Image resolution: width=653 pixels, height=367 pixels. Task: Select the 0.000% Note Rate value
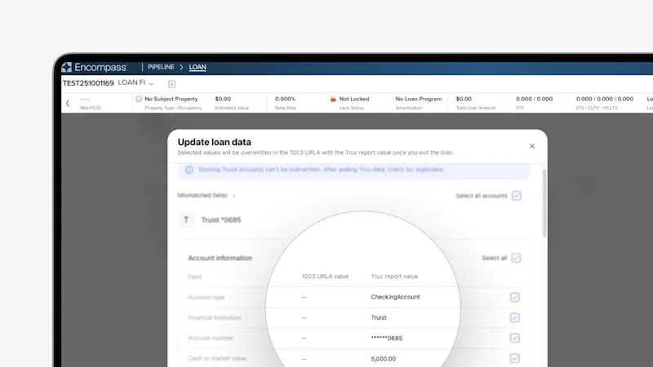pyautogui.click(x=285, y=99)
